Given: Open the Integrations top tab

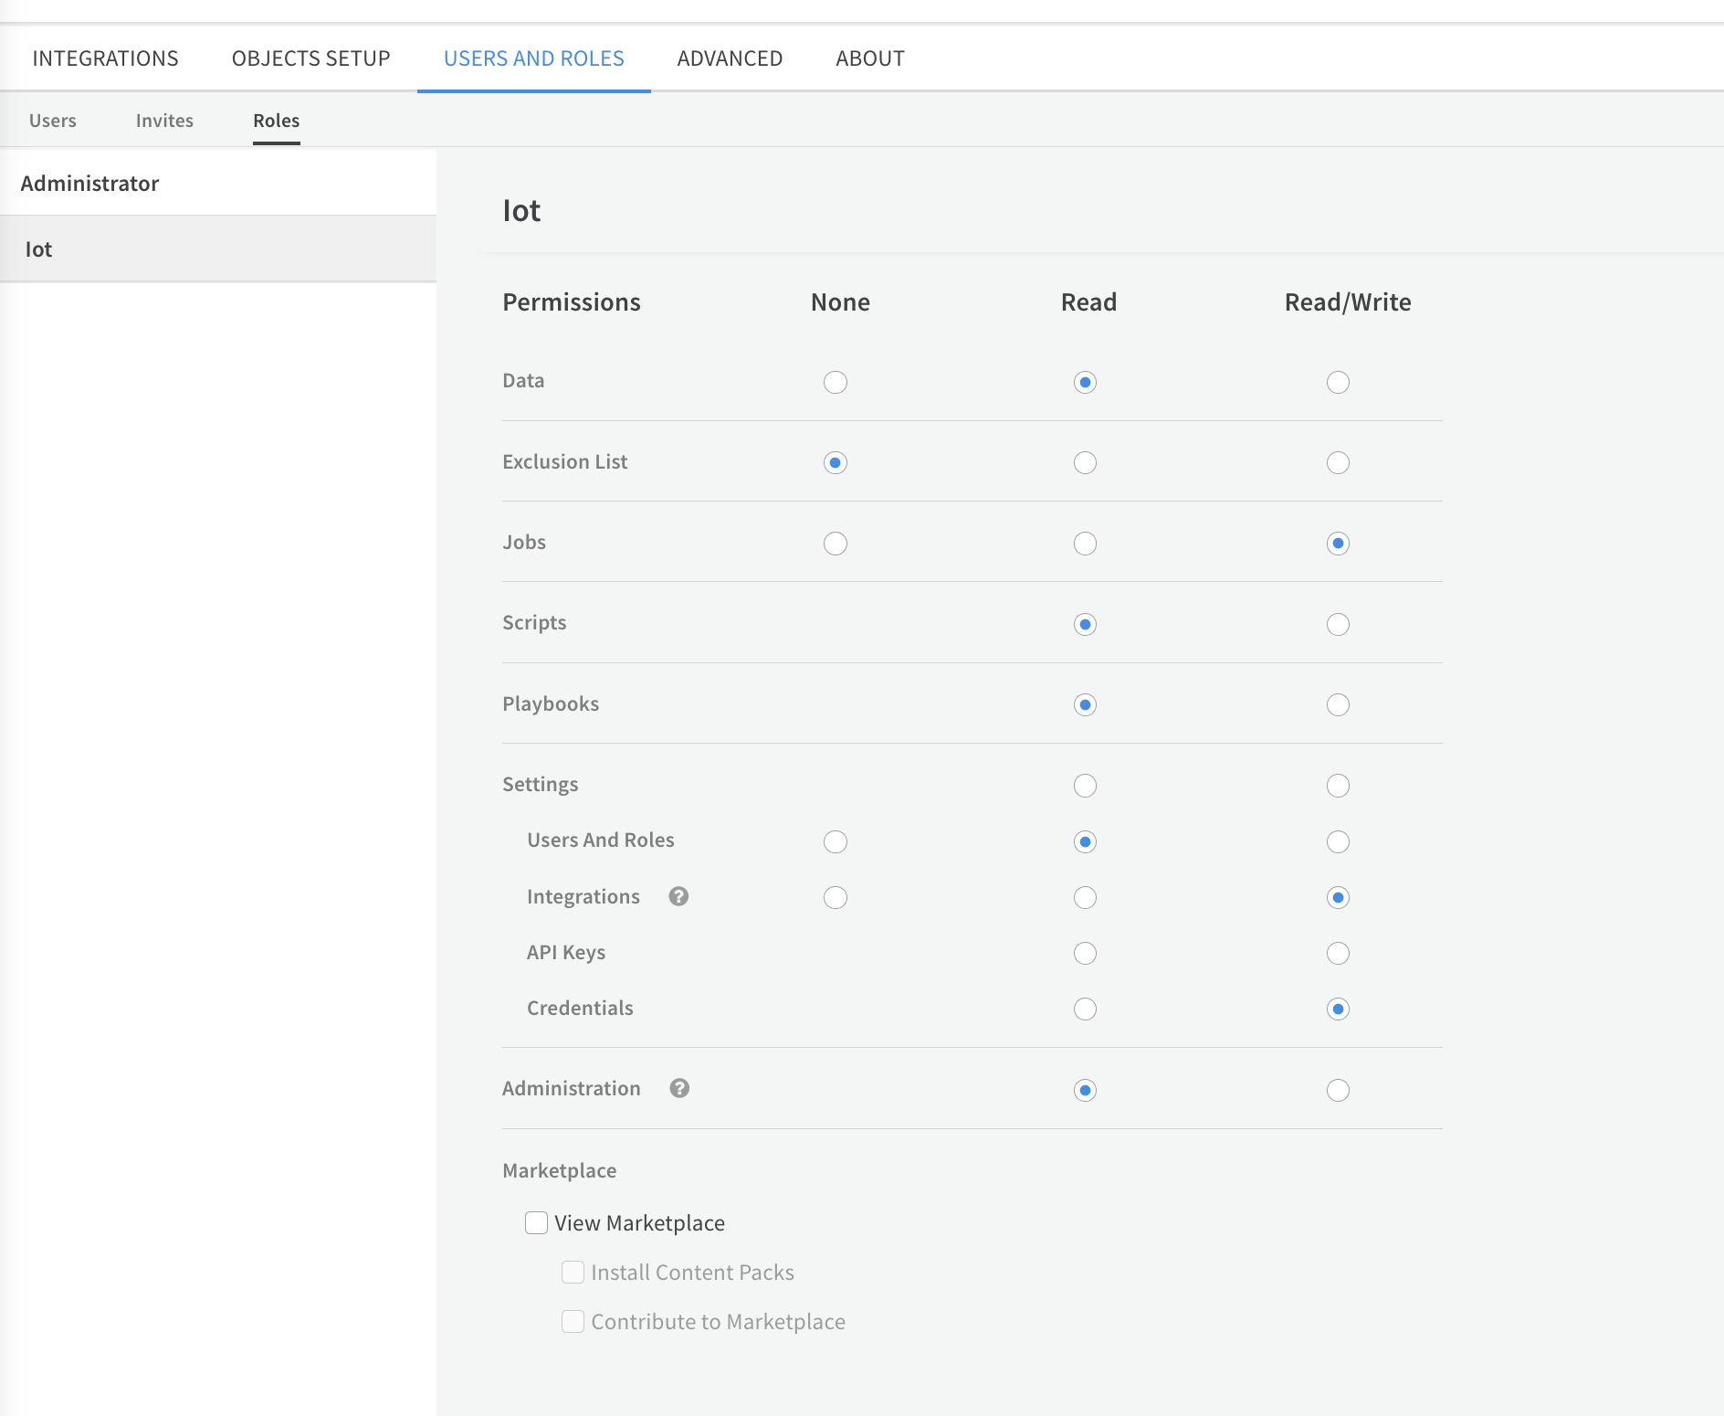Looking at the screenshot, I should pyautogui.click(x=105, y=58).
